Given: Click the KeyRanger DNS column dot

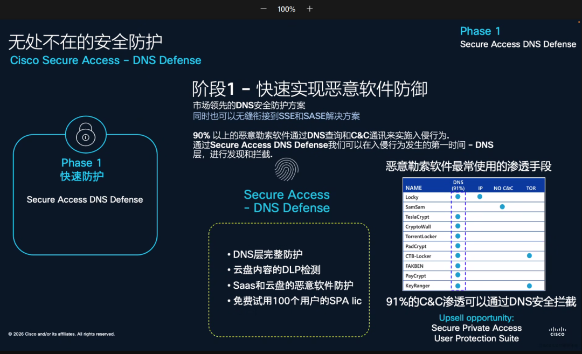Looking at the screenshot, I should tap(458, 286).
